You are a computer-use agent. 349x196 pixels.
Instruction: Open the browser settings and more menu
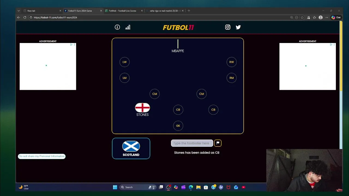[x=327, y=17]
